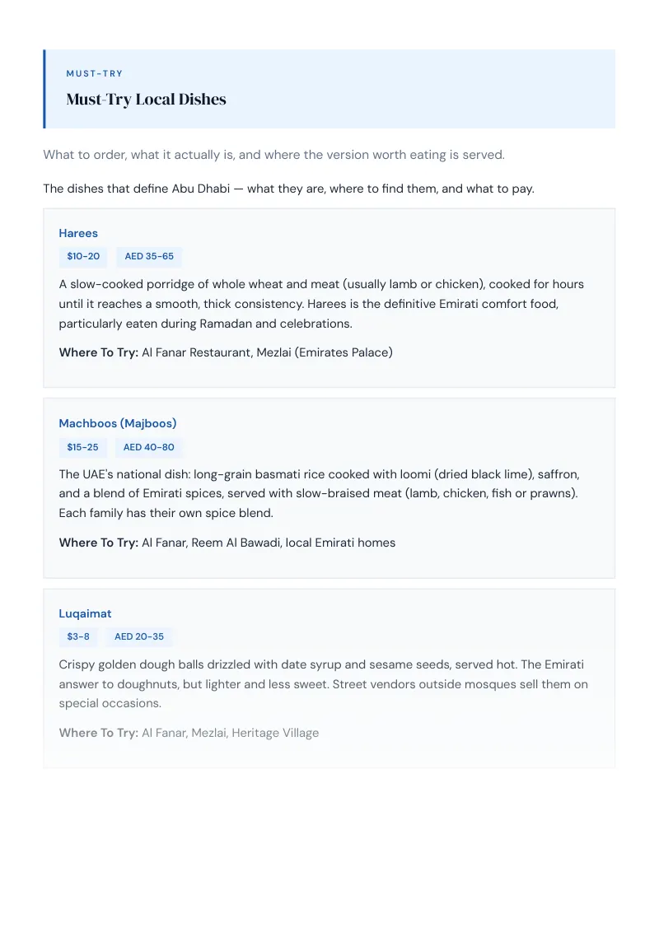This screenshot has height=932, width=659.
Task: Click the intro line about Abu Dhabi dishes
Action: [x=288, y=189]
